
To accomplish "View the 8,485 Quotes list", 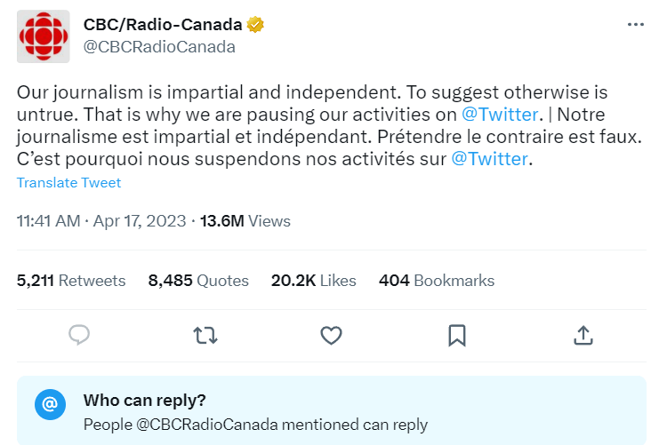I will coord(198,281).
